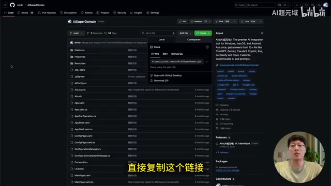The image size is (331, 186).
Task: Select the Codespaces tab in the Code popup
Action: pos(194,40)
